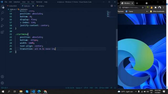The width and height of the screenshot is (168, 94).
Task: Click the Chrome address bar
Action: (x=131, y=8)
